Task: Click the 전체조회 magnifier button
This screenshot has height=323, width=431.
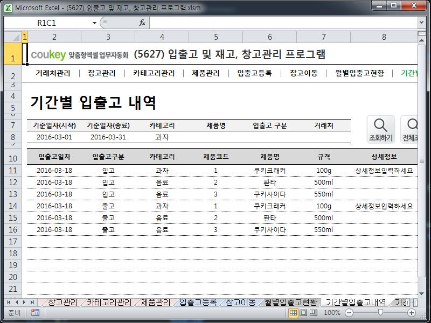Action: click(409, 129)
